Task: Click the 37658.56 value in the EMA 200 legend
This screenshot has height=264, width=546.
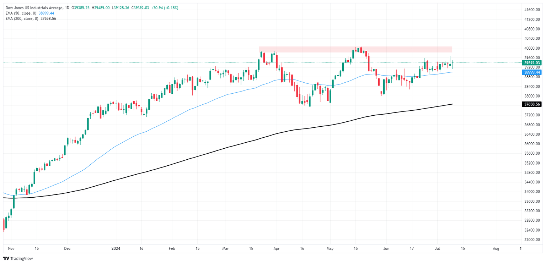Action: coord(48,18)
